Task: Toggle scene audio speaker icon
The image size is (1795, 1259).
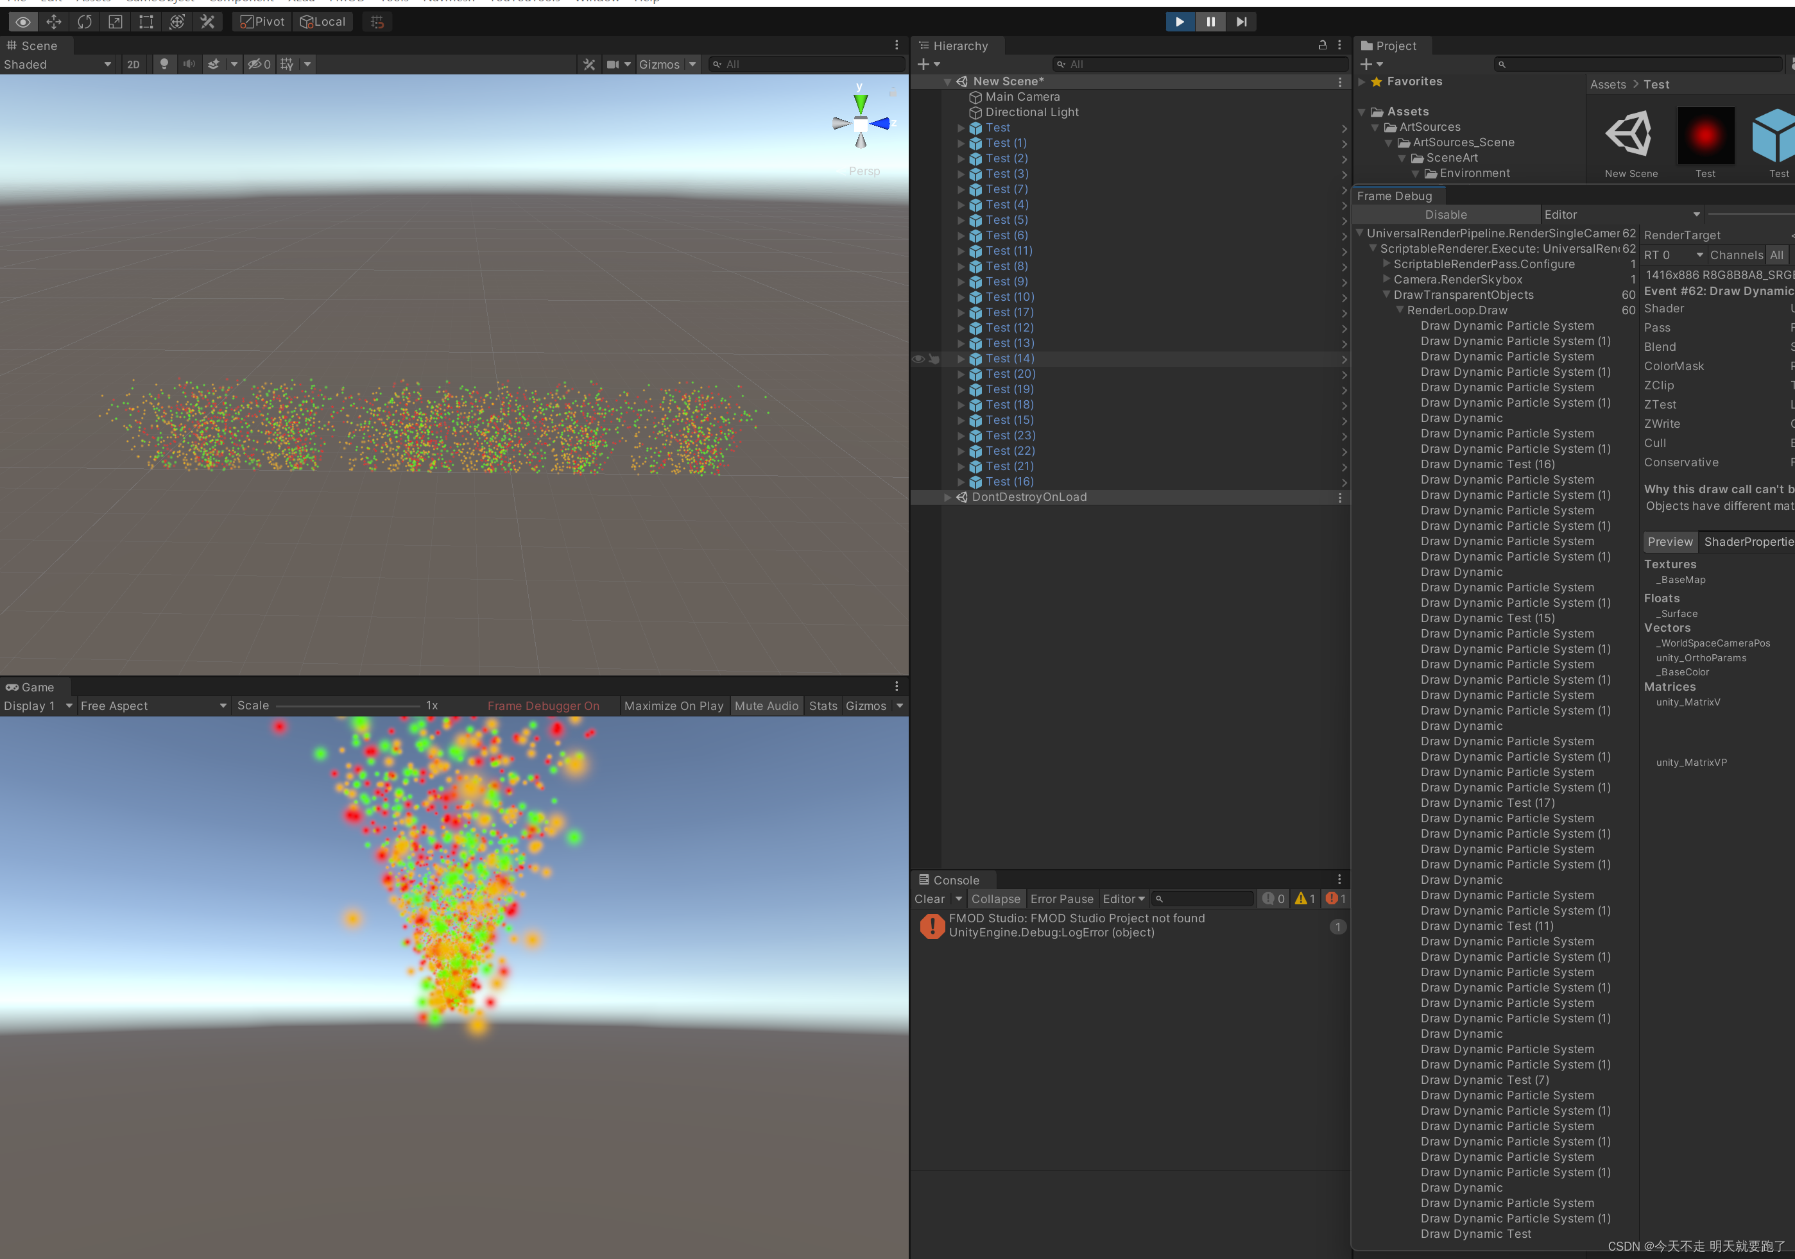Action: 189,64
